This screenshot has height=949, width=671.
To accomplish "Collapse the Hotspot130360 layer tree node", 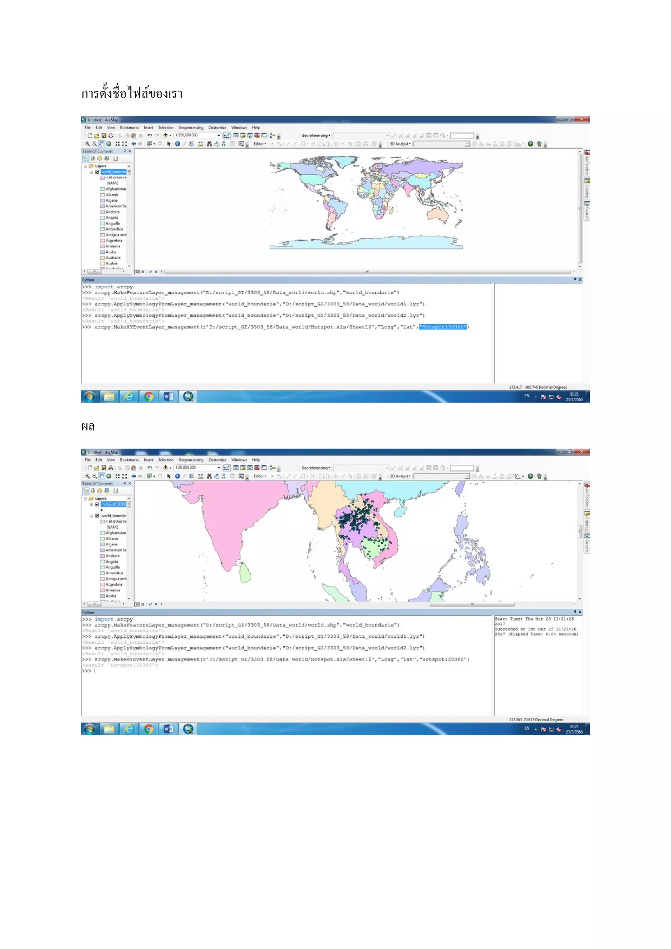I will click(91, 504).
